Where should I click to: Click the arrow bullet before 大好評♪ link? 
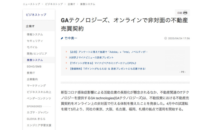pyautogui.click(x=67, y=57)
